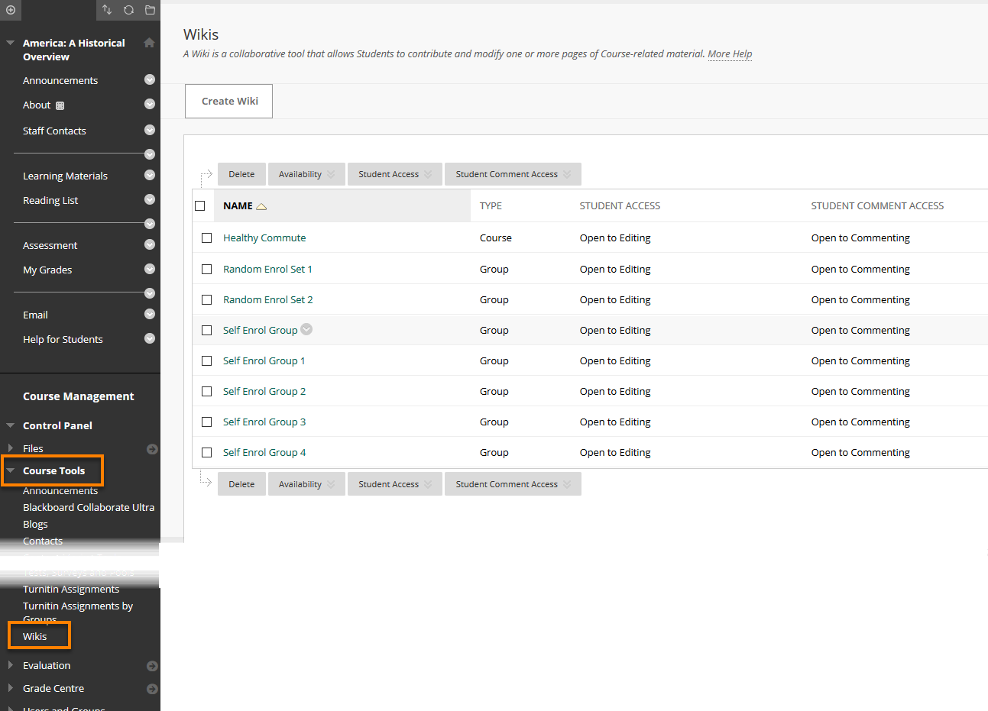Open the top Student Comment Access dropdown
Screen dimensions: 988x711
tap(513, 174)
